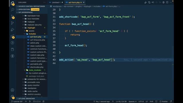Image resolution: width=183 pixels, height=103 pixels.
Task: Select the acf-form.php editor tab
Action: point(74,2)
